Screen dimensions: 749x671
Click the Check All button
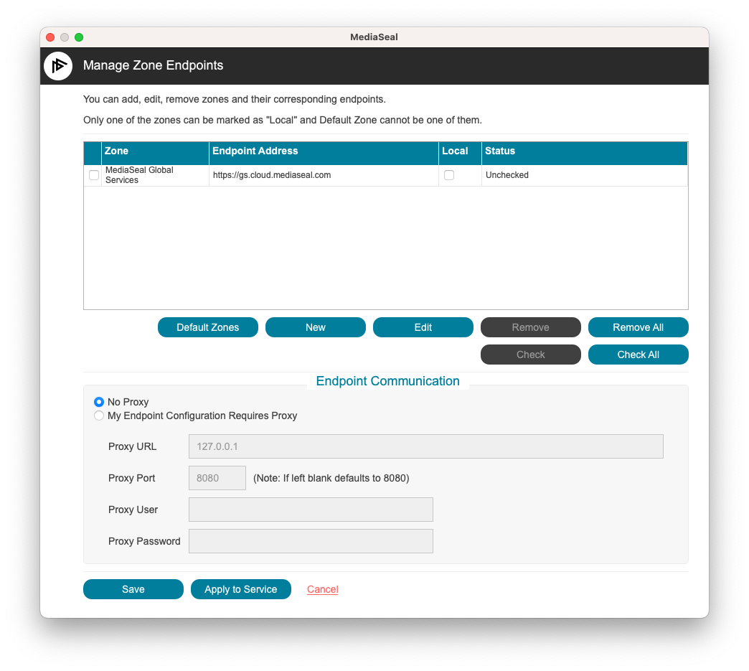click(639, 355)
